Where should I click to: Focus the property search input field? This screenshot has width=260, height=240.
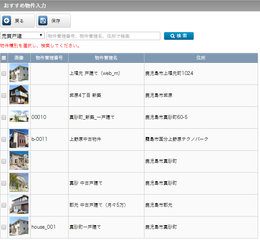click(103, 36)
